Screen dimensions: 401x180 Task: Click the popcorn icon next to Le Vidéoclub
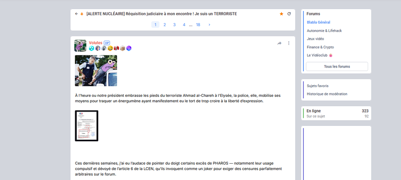point(331,55)
